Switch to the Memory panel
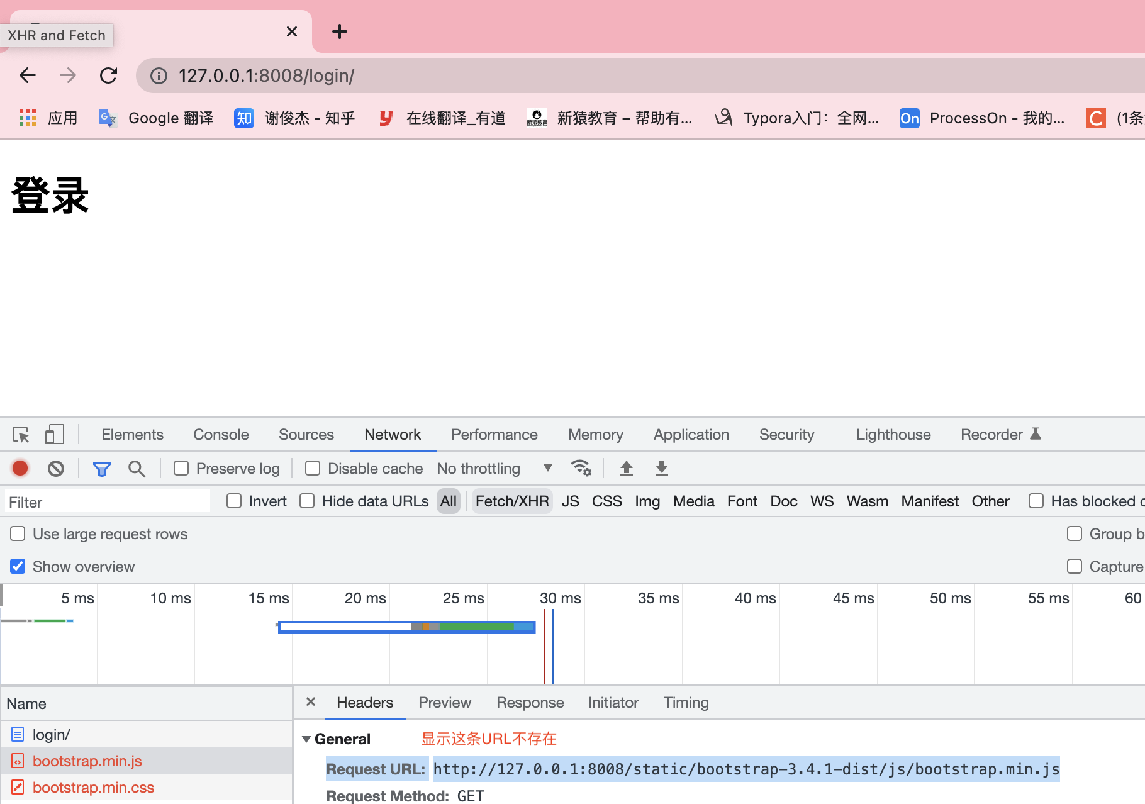Viewport: 1145px width, 804px height. 596,435
